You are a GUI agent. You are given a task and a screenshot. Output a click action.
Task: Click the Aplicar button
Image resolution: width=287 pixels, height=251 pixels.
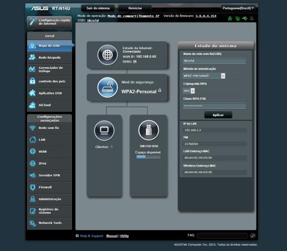click(x=218, y=115)
